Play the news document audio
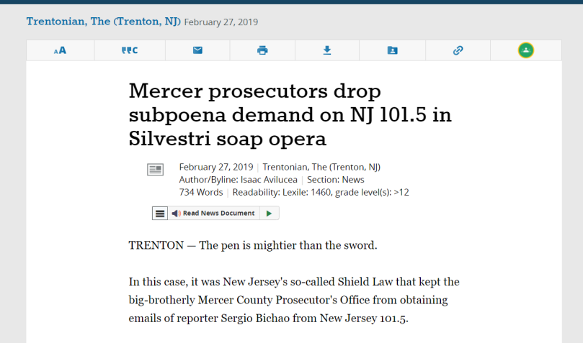583x343 pixels. point(270,214)
